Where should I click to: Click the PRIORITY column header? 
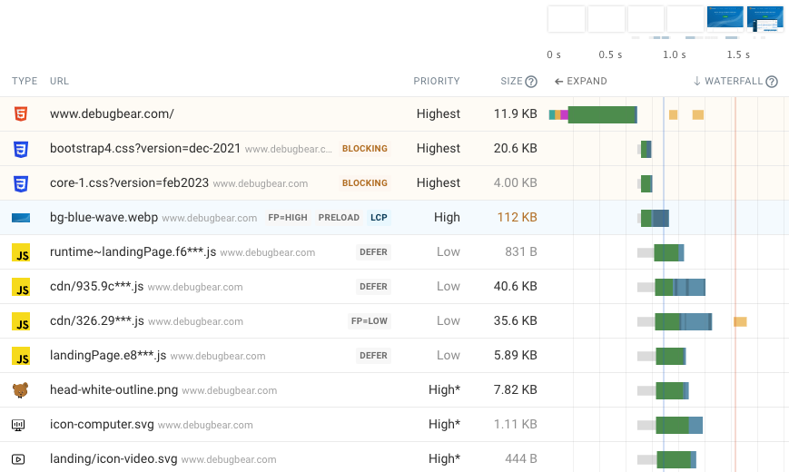pyautogui.click(x=437, y=81)
